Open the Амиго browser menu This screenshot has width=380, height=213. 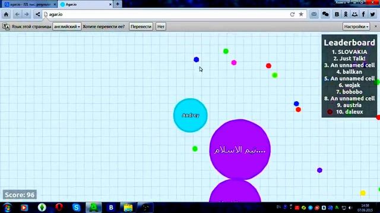tap(342, 2)
